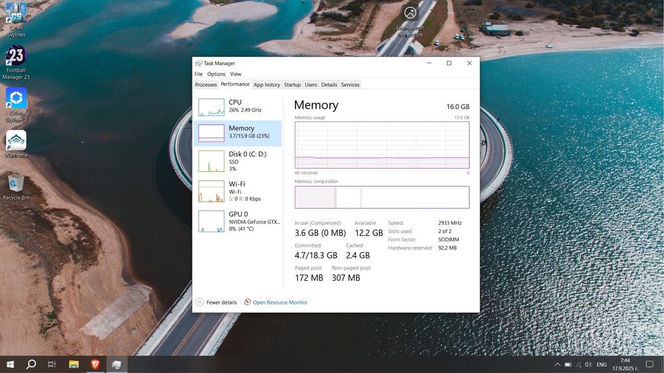Select Disk 0 (C: D:) performance item
This screenshot has height=373, width=664.
[238, 161]
